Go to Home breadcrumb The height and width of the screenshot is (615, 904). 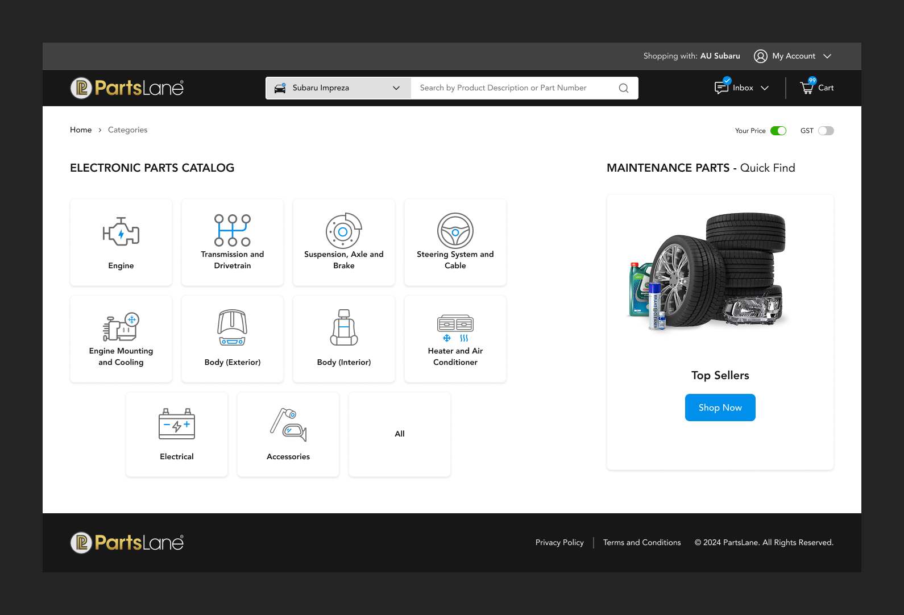pos(81,130)
